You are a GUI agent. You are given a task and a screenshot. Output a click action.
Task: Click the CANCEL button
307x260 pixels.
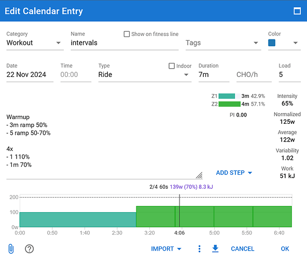point(242,249)
